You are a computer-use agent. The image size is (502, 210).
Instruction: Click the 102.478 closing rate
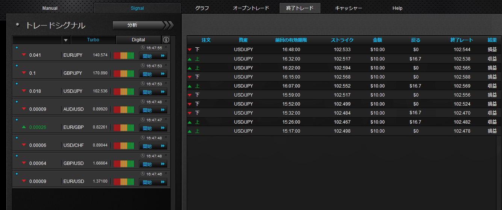pos(462,131)
